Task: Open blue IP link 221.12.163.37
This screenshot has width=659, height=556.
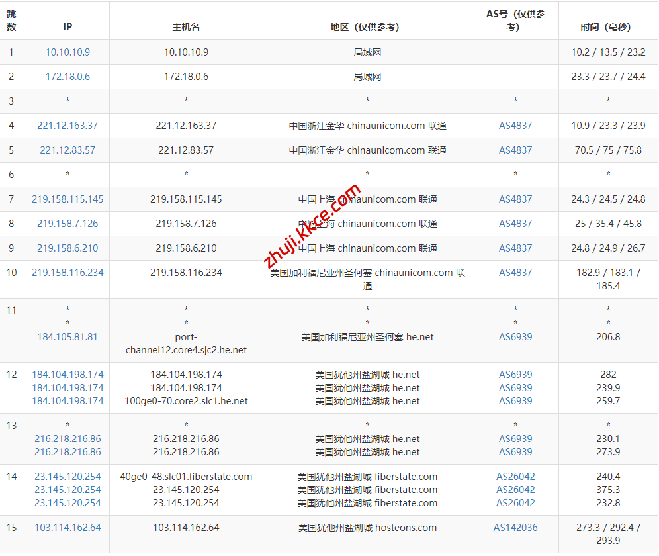Action: point(67,126)
